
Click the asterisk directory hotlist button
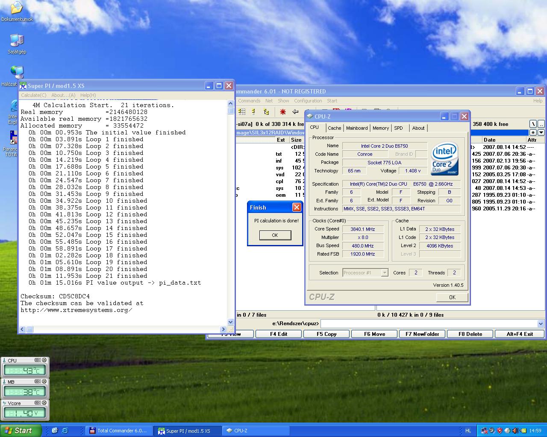(x=533, y=133)
